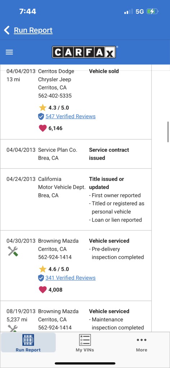Tap the verified shield icon beside 547 reviews

41,117
